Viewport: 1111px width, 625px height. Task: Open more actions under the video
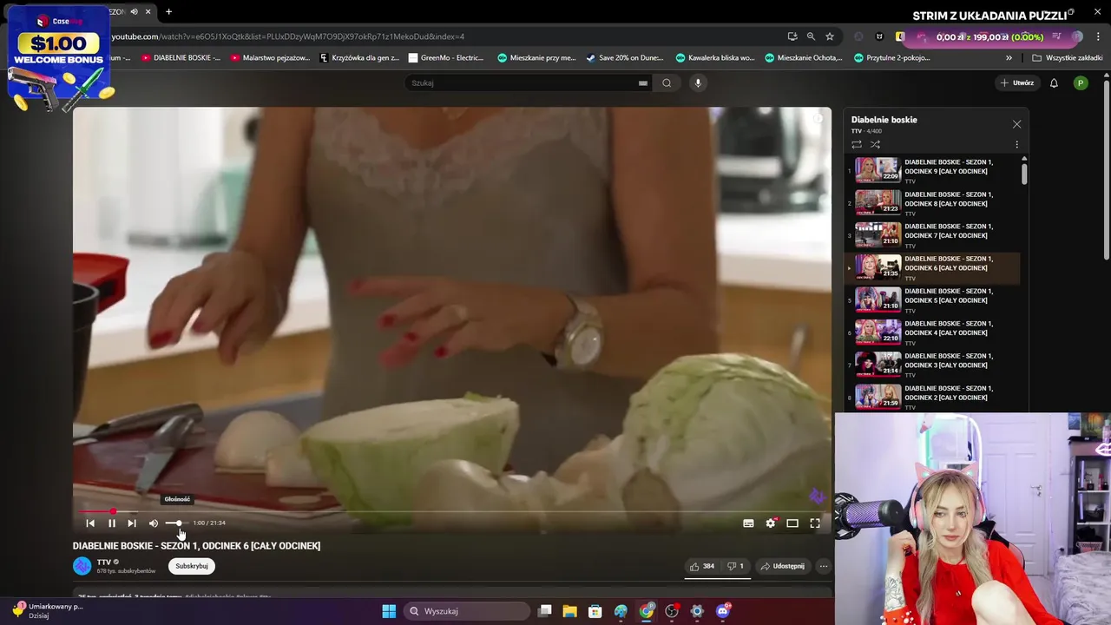(824, 566)
